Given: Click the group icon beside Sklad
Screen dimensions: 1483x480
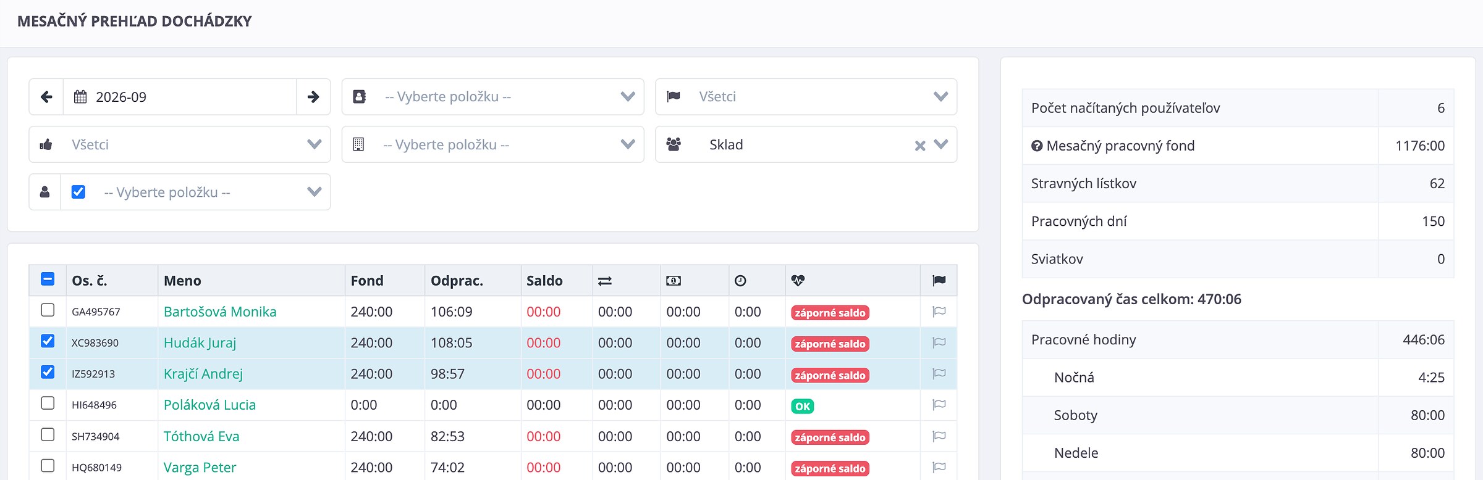Looking at the screenshot, I should pos(674,144).
